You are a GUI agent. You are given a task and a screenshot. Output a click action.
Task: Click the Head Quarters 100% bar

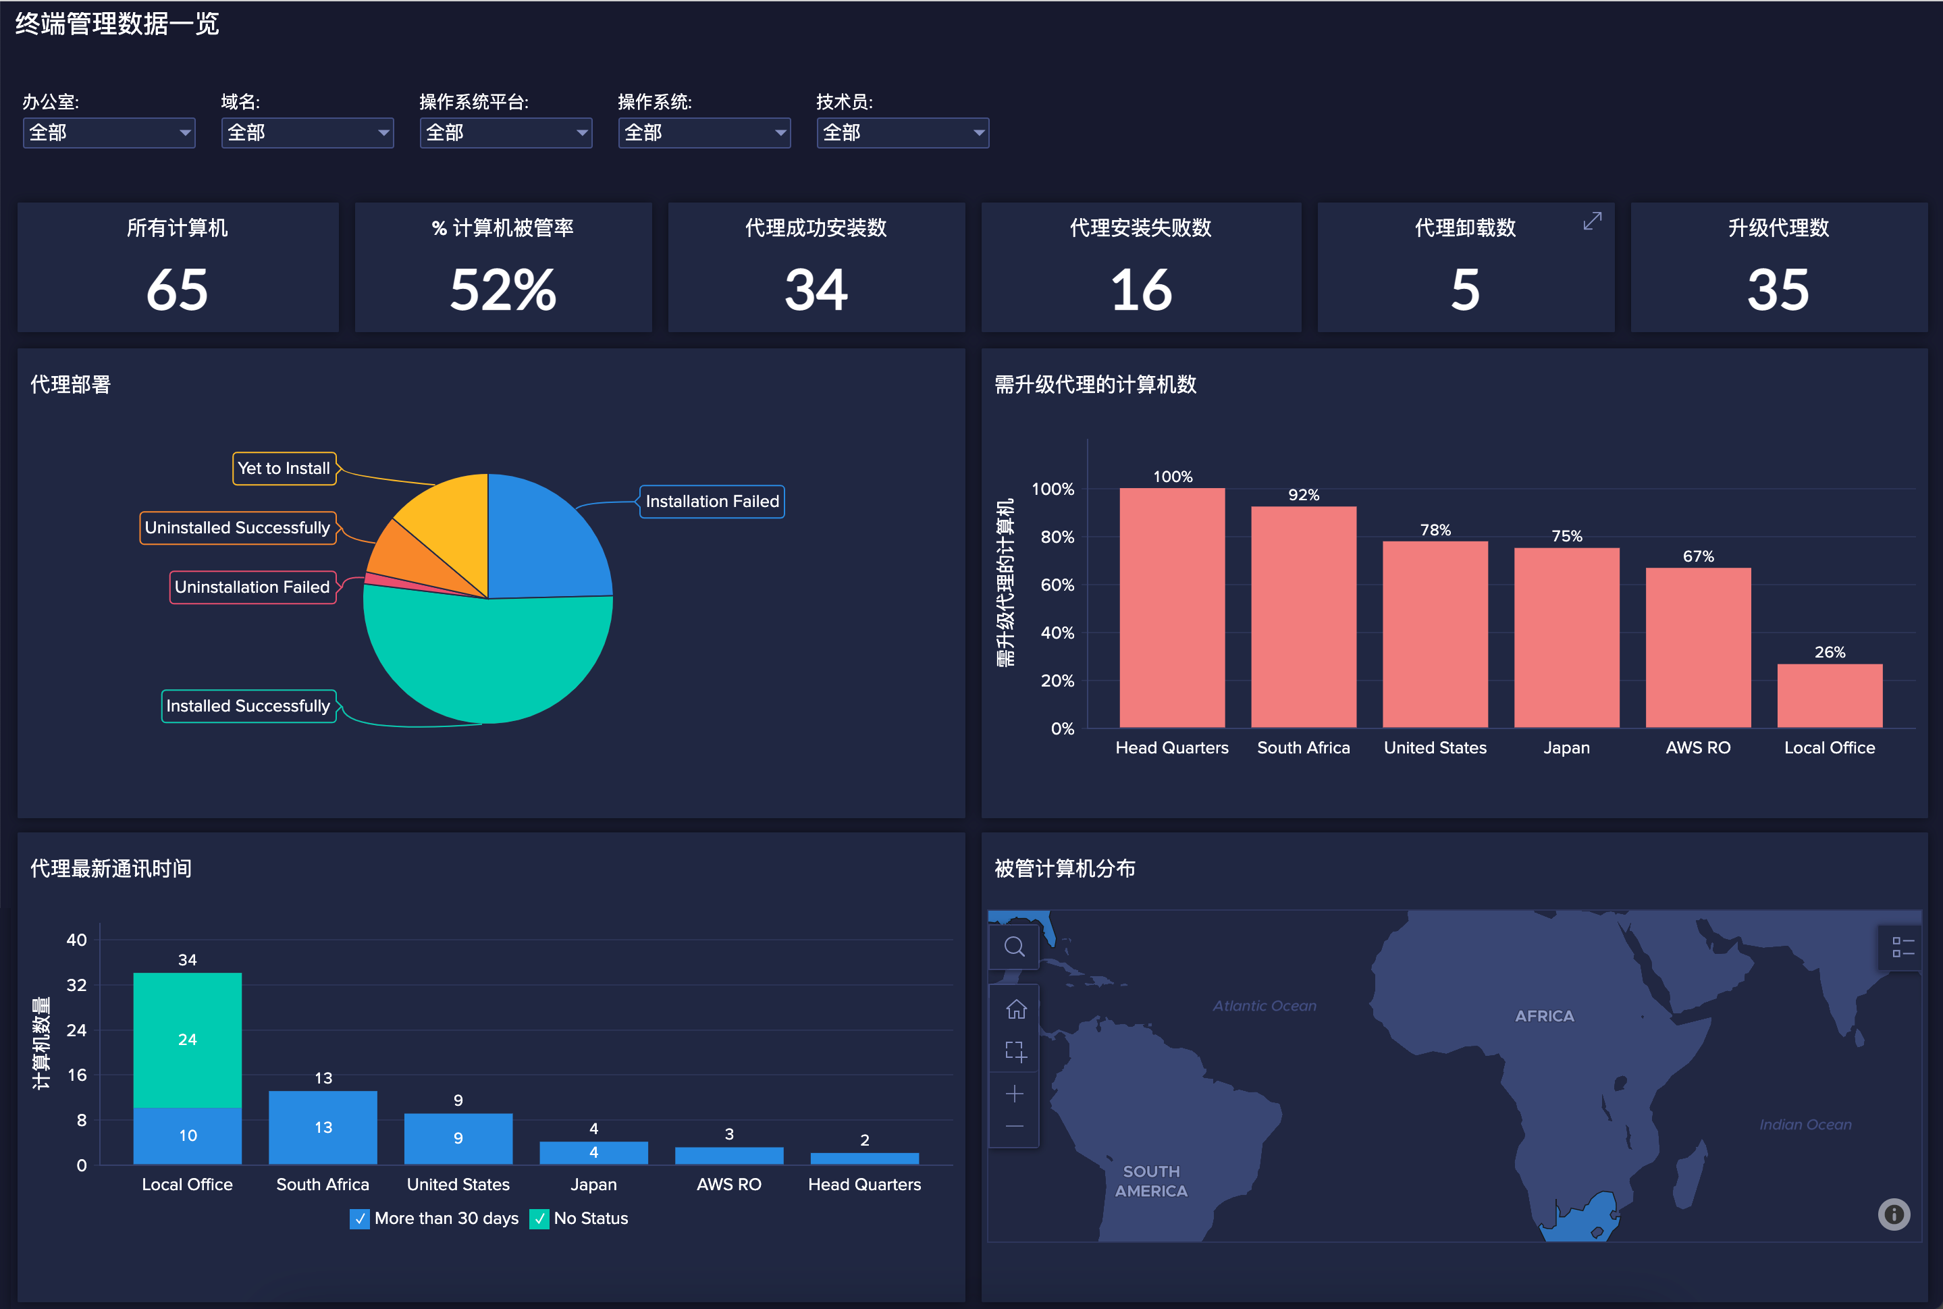pyautogui.click(x=1172, y=608)
